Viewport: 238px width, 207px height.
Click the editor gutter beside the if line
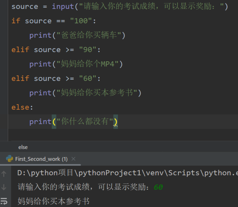tap(4, 21)
